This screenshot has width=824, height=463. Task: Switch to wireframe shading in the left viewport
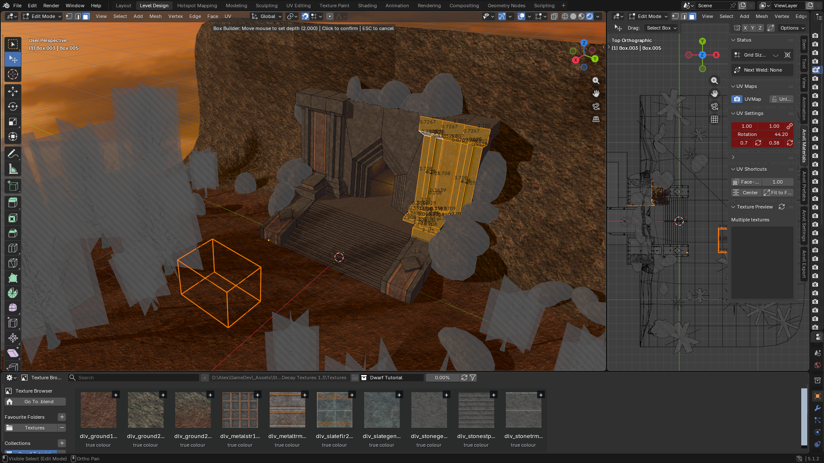pos(565,16)
